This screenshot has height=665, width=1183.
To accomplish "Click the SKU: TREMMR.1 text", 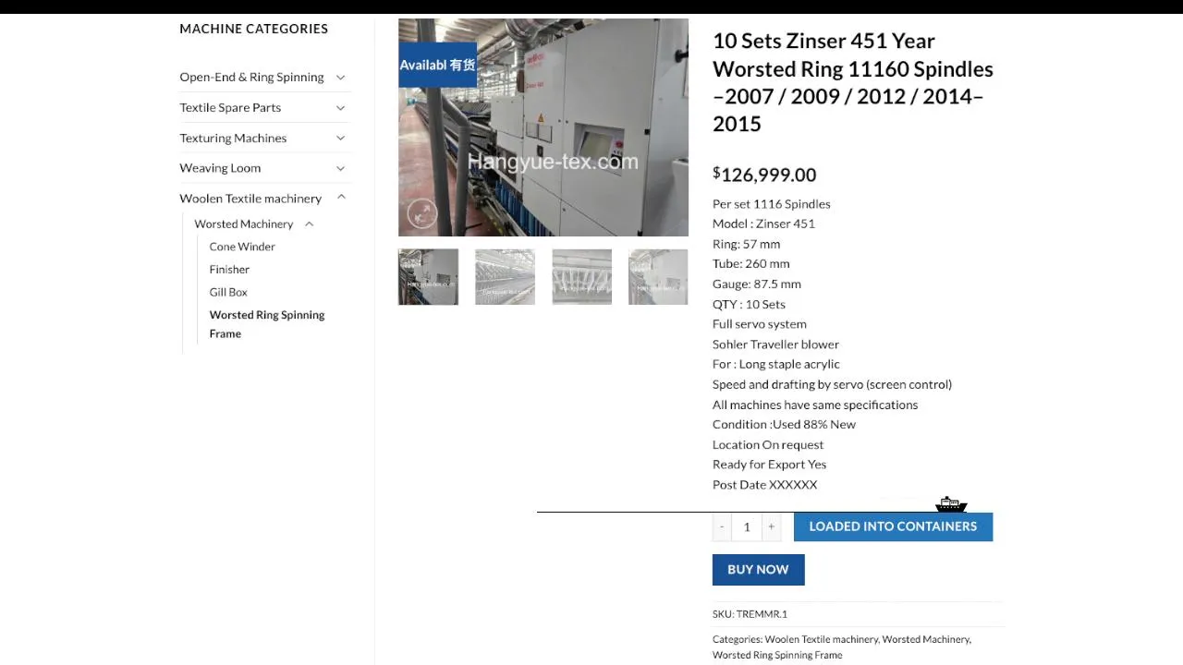I will 750,614.
